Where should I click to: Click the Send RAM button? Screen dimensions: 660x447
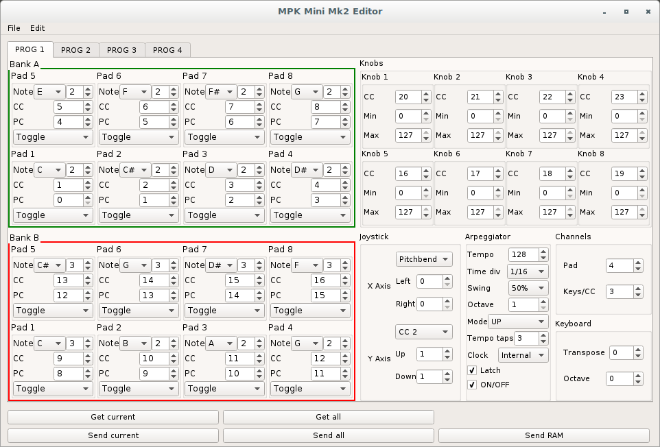coord(544,435)
